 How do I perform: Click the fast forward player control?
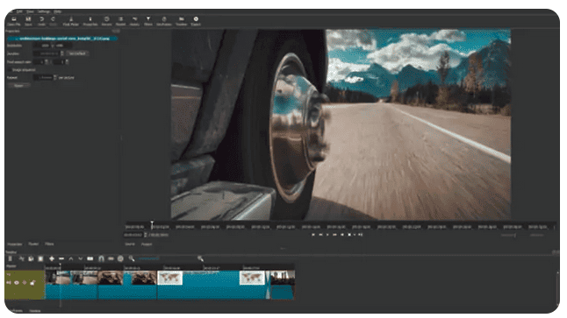335,235
